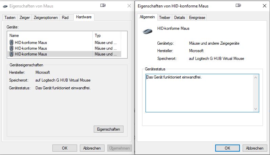Select the first HID-konforme Maus device row
This screenshot has width=270, height=155.
click(x=64, y=43)
